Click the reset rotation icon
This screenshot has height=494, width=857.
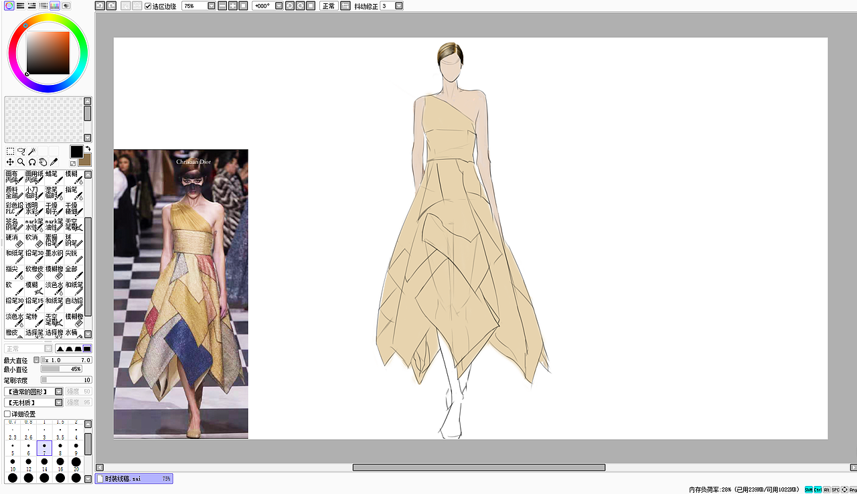tap(311, 6)
